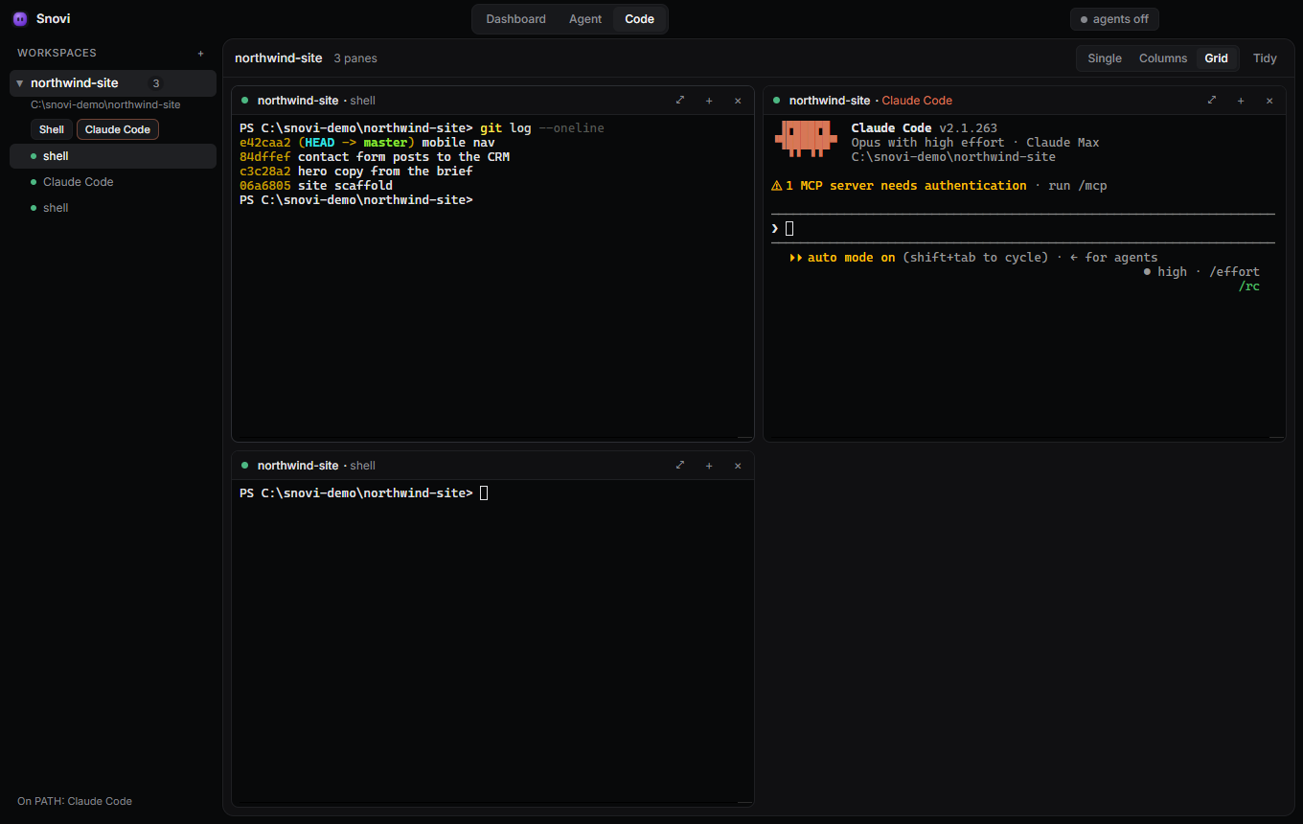Click the /effort text in Claude Code
Viewport: 1303px width, 824px height.
pos(1234,272)
